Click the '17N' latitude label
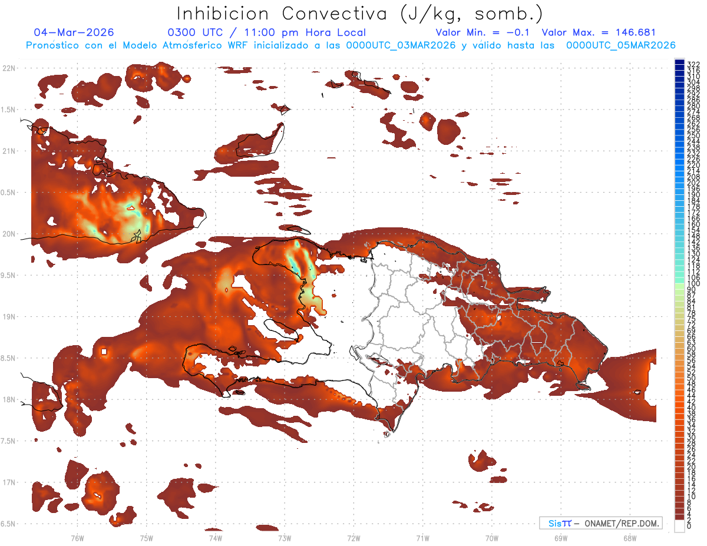 coord(9,482)
